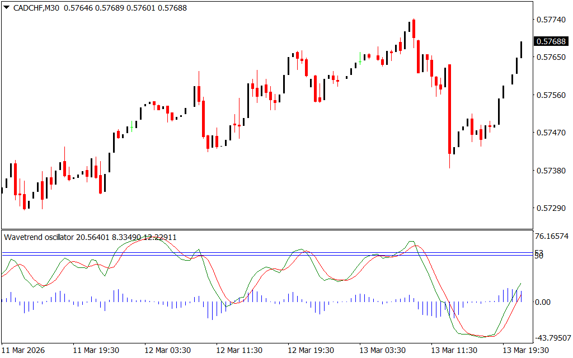Image resolution: width=573 pixels, height=358 pixels.
Task: Click the 0.57290 price axis label
Action: 549,208
